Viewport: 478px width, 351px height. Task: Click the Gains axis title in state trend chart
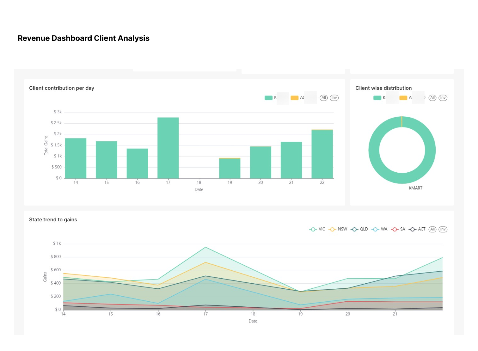45,277
